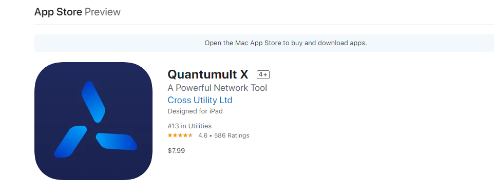Image resolution: width=494 pixels, height=195 pixels.
Task: Click the bottom-left blade of the logo
Action: (70, 142)
